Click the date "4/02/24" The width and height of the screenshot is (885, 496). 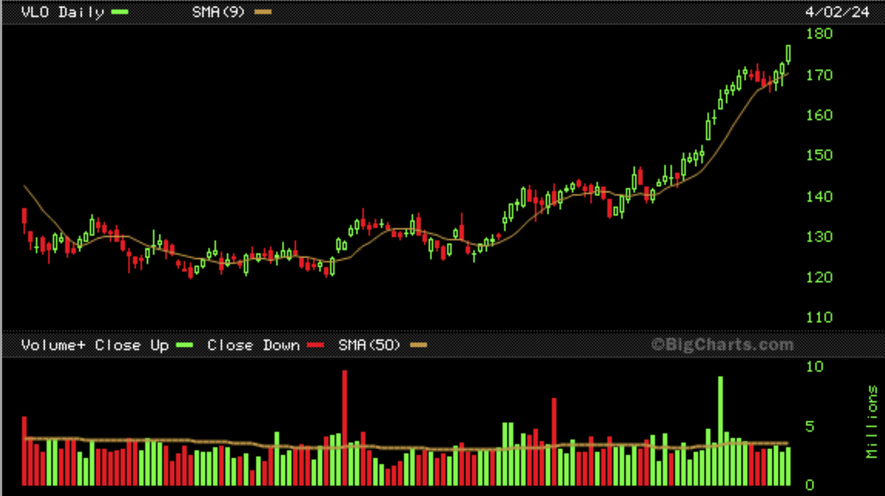point(838,12)
